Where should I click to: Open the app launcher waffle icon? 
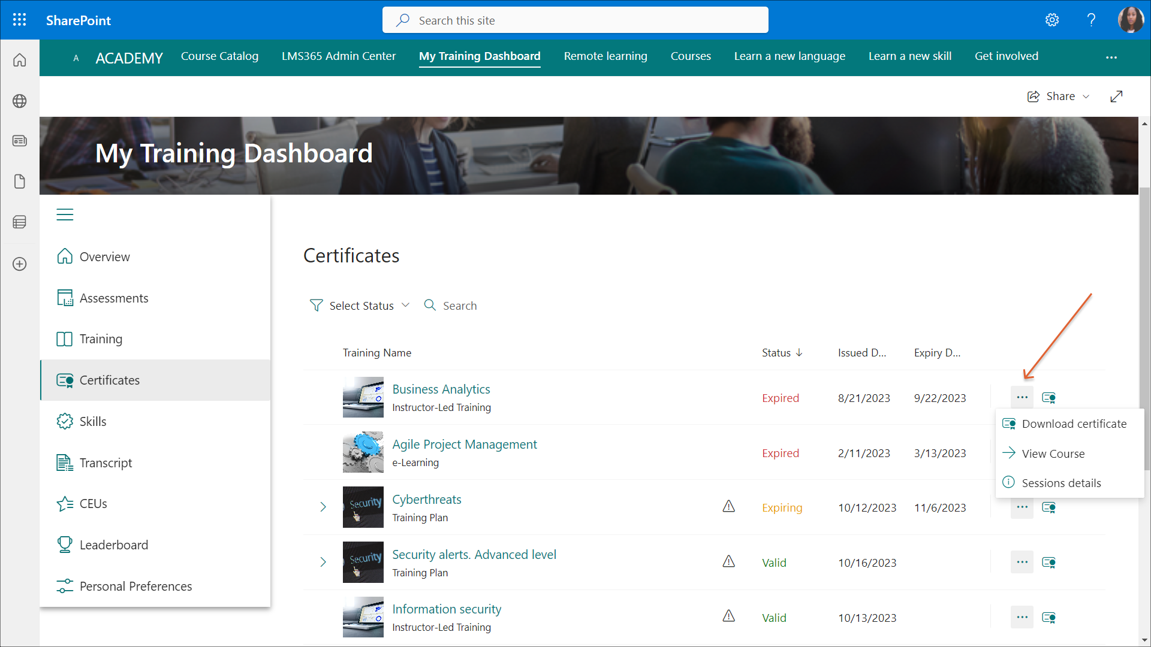[19, 20]
